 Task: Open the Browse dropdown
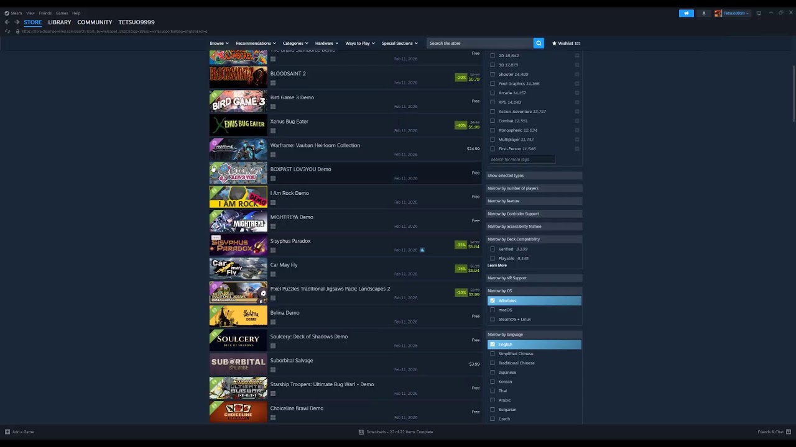click(219, 43)
